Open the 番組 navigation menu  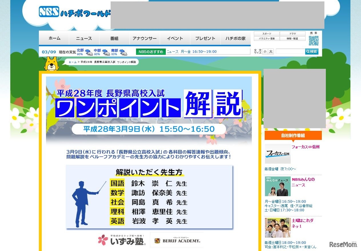(114, 38)
